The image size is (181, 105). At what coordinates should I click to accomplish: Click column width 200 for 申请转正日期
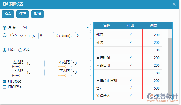[x=157, y=81]
